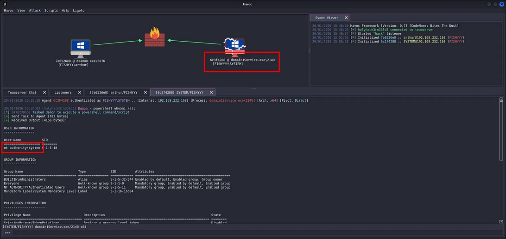Image resolution: width=506 pixels, height=239 pixels.
Task: Close the Event Viewer tab
Action: click(346, 18)
